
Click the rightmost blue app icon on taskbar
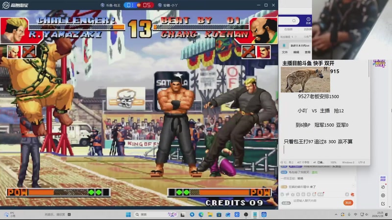(264, 215)
